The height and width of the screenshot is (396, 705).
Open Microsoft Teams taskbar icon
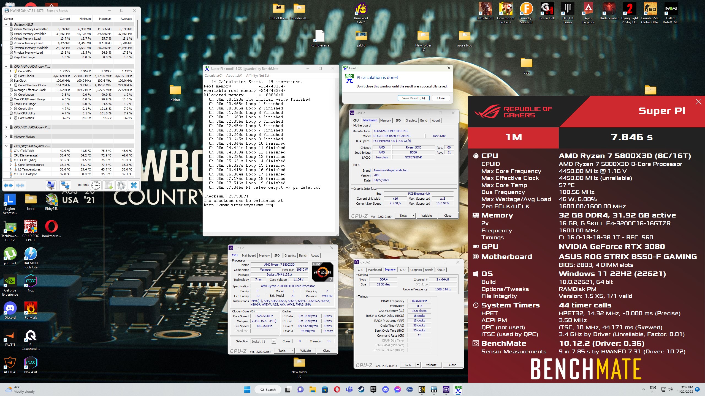click(349, 389)
